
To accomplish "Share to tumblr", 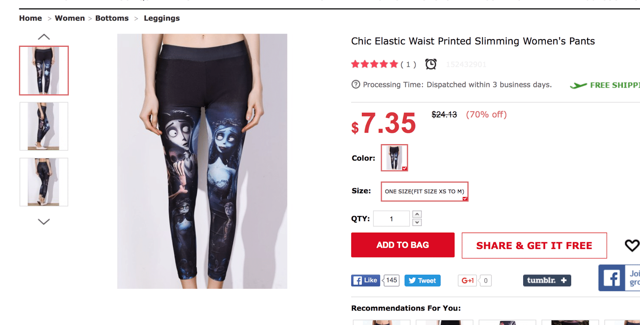I will click(x=547, y=280).
